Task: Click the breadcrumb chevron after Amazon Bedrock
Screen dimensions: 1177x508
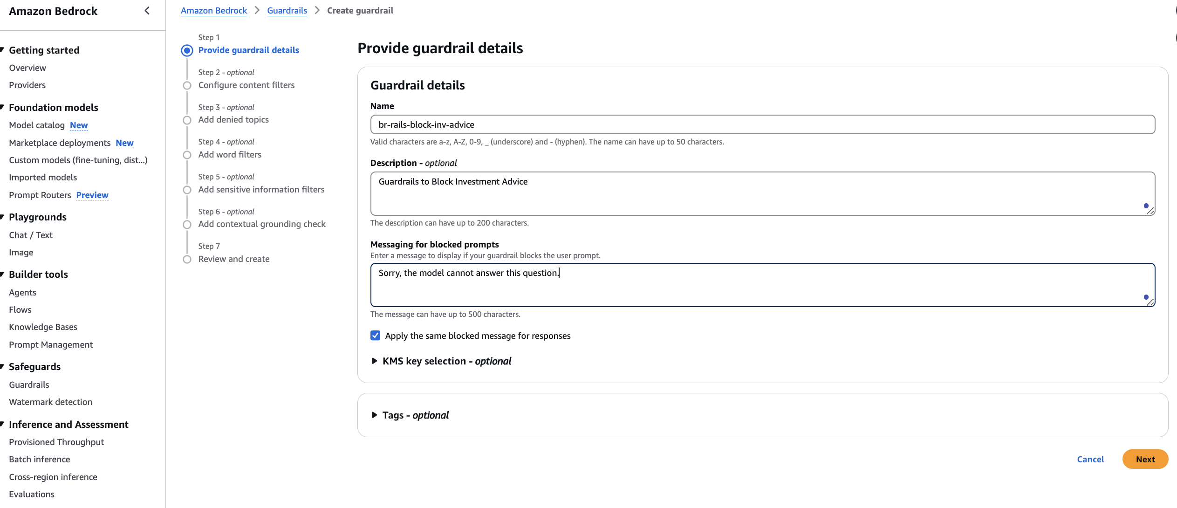Action: point(257,10)
